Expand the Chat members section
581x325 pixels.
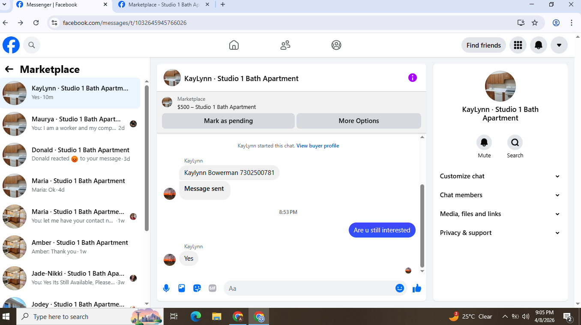500,195
